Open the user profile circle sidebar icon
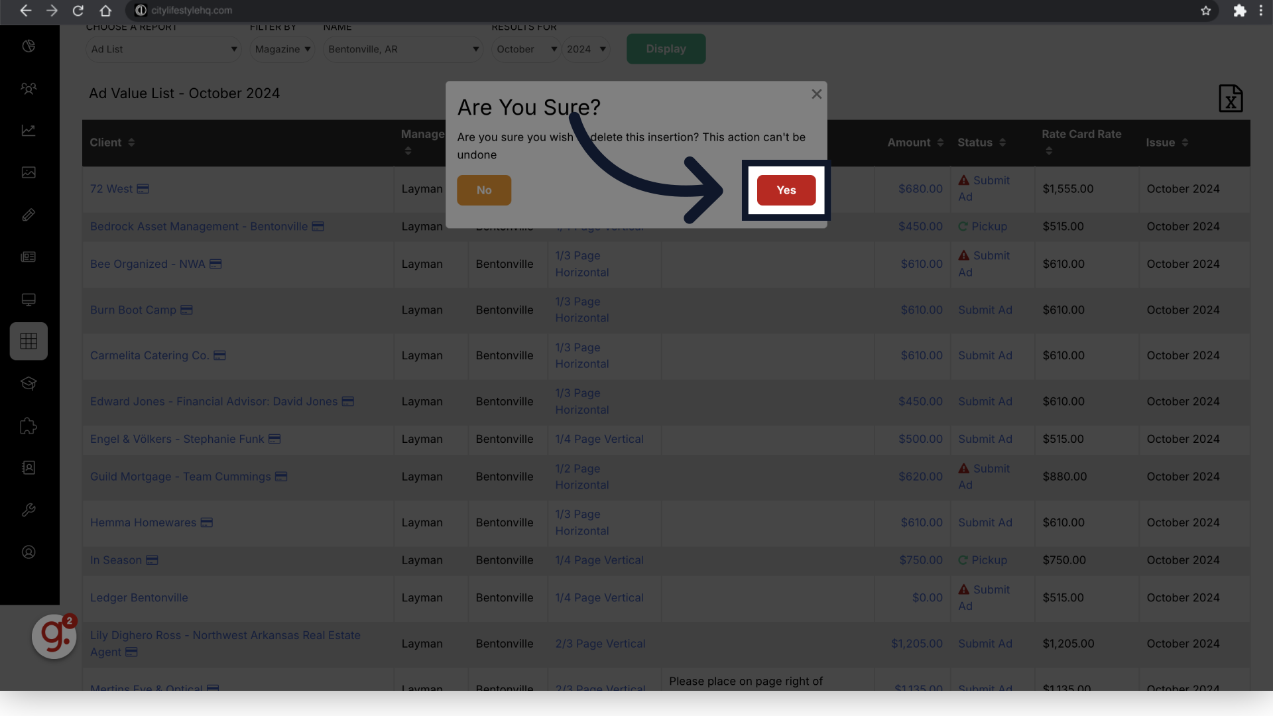 [x=29, y=552]
